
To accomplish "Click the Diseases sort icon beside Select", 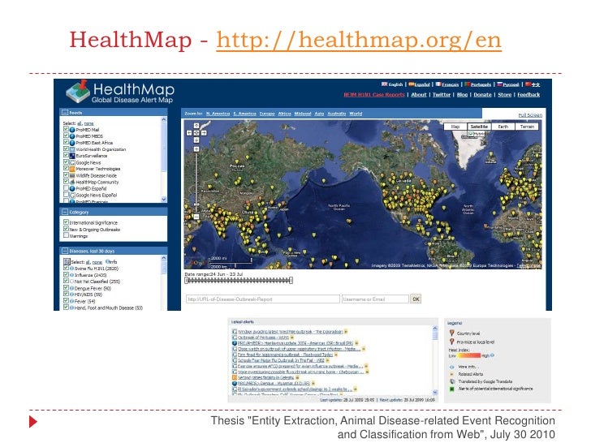I will click(67, 262).
